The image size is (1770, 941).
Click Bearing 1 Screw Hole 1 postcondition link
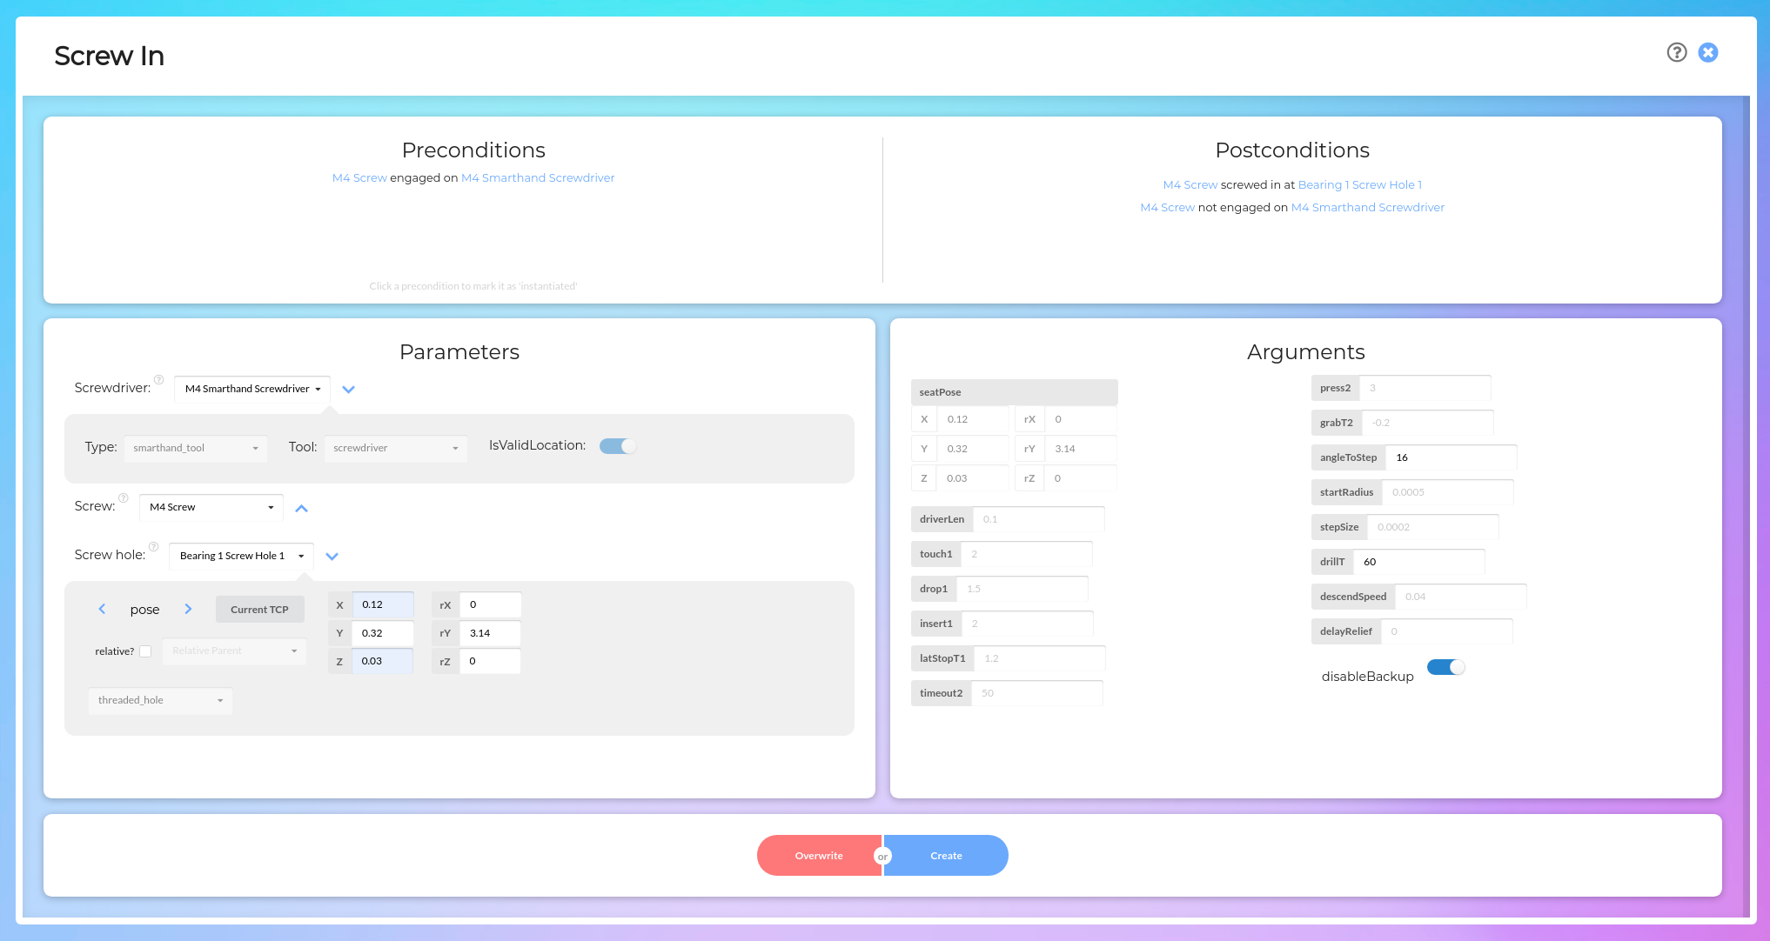[1359, 184]
